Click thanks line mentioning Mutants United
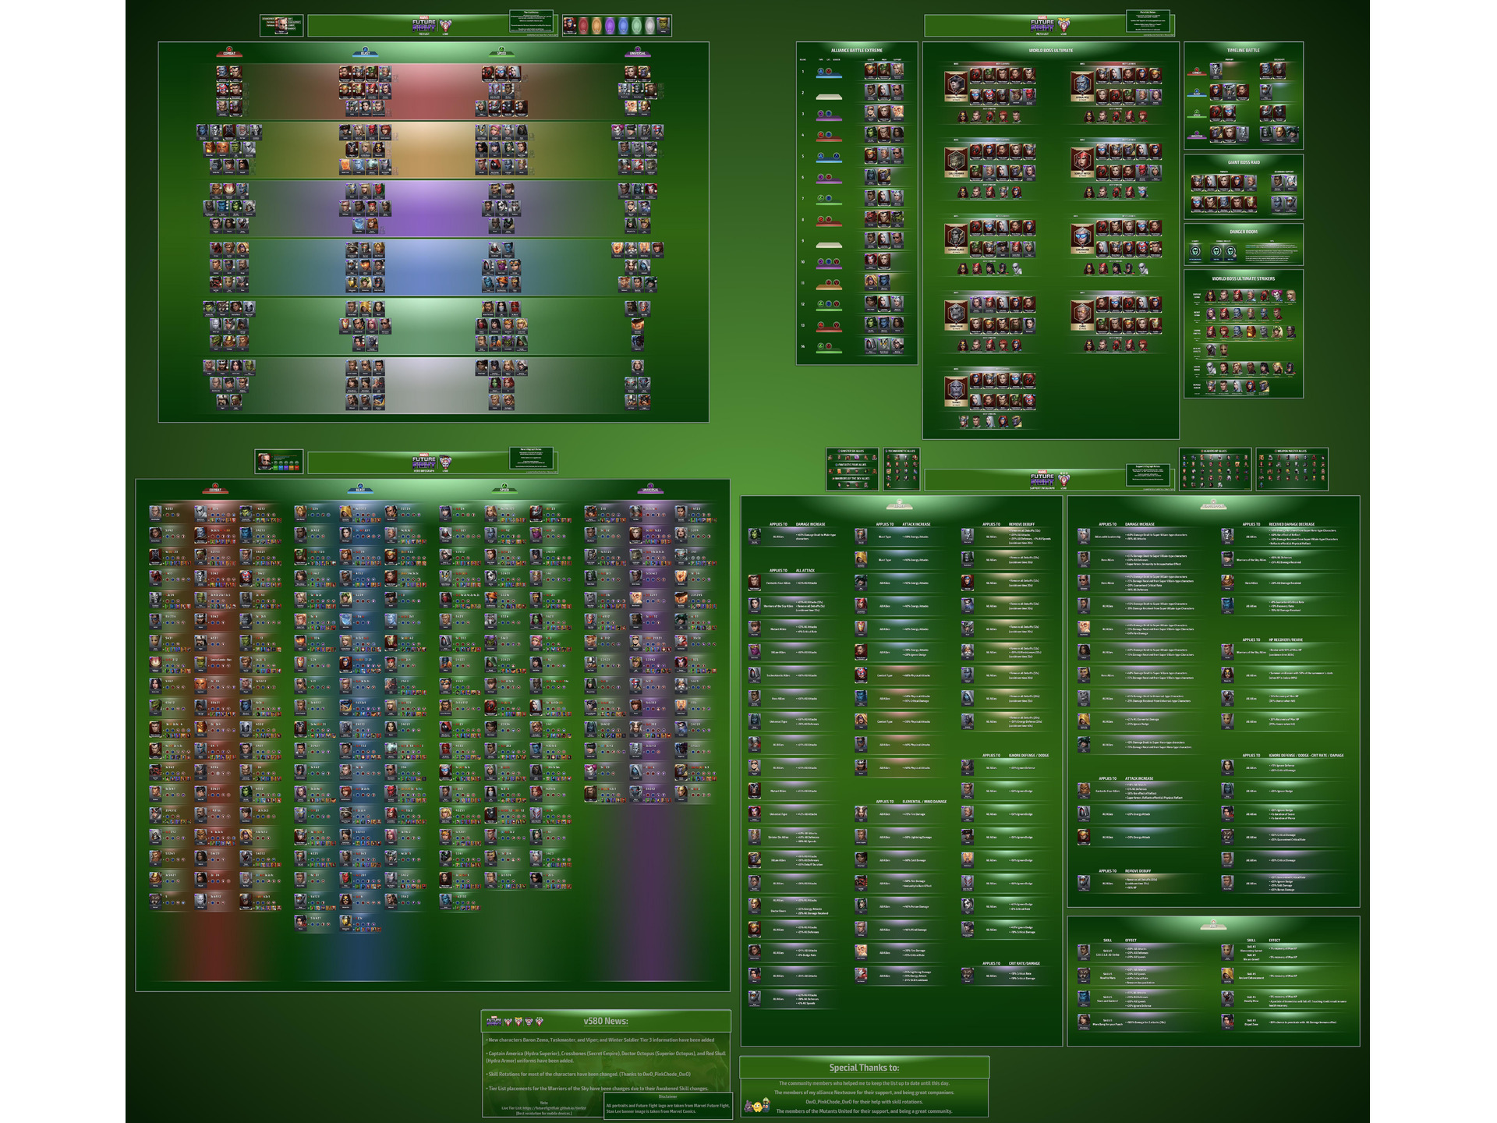The image size is (1497, 1123). [864, 1111]
